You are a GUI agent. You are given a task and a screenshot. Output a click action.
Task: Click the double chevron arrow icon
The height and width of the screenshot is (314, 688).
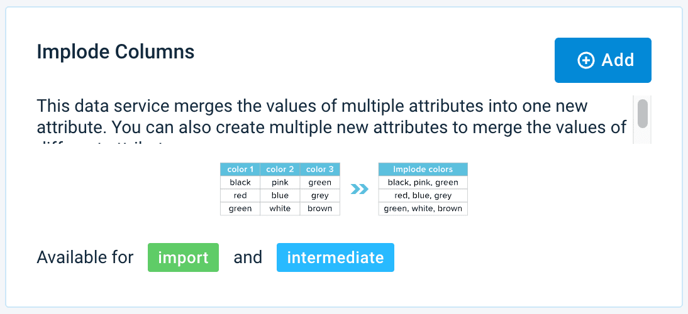click(359, 189)
